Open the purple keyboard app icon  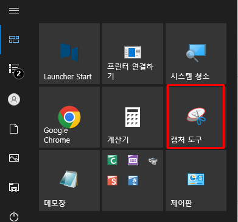133,160
